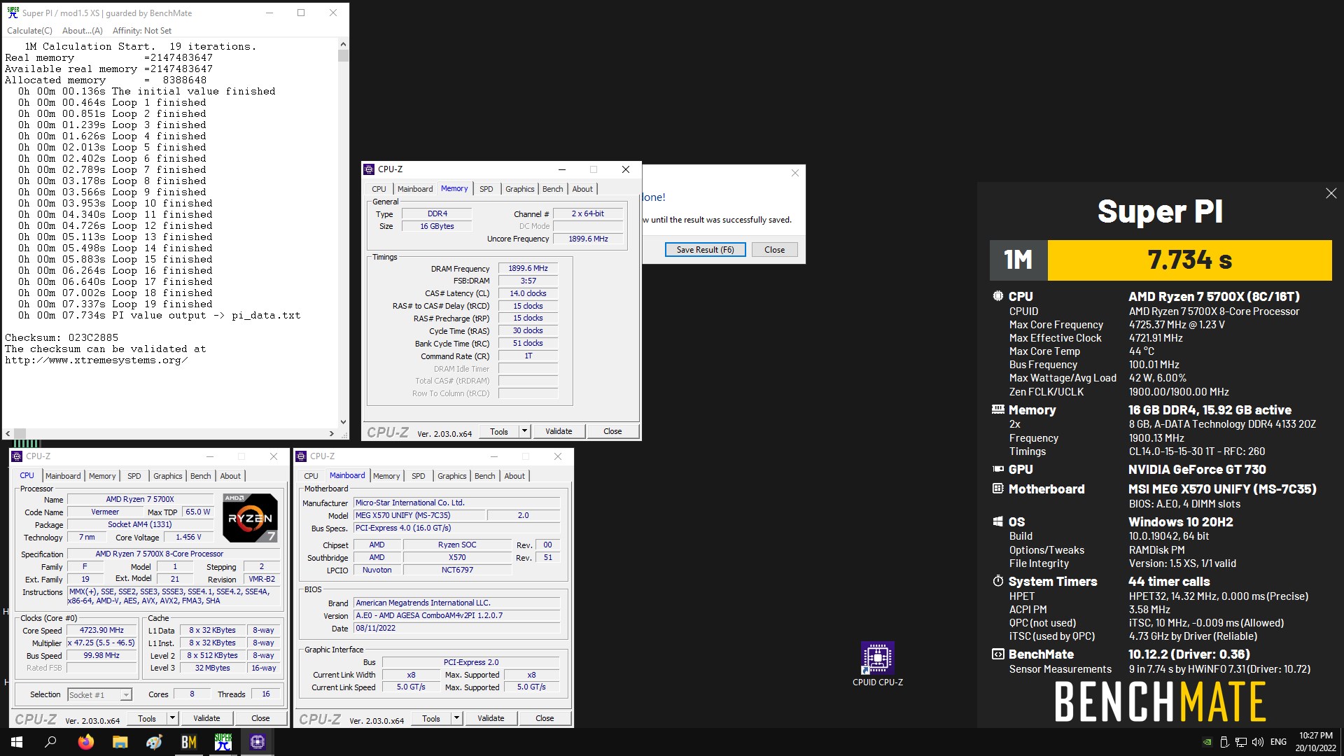
Task: Switch to Super PI taskbar icon
Action: [223, 742]
